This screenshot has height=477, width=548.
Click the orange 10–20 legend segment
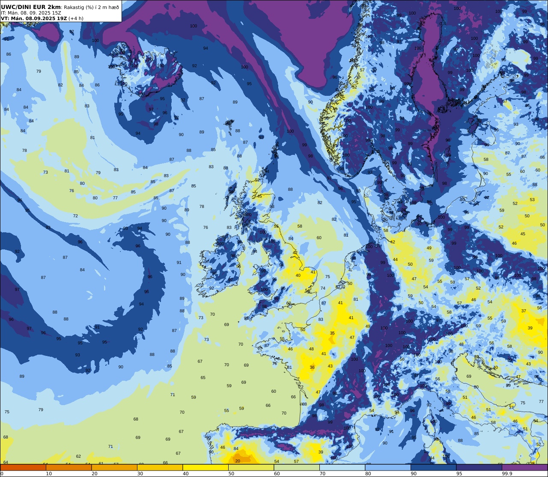(69, 467)
